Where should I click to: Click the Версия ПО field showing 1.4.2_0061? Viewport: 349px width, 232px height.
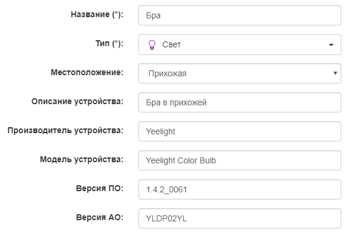(x=240, y=189)
